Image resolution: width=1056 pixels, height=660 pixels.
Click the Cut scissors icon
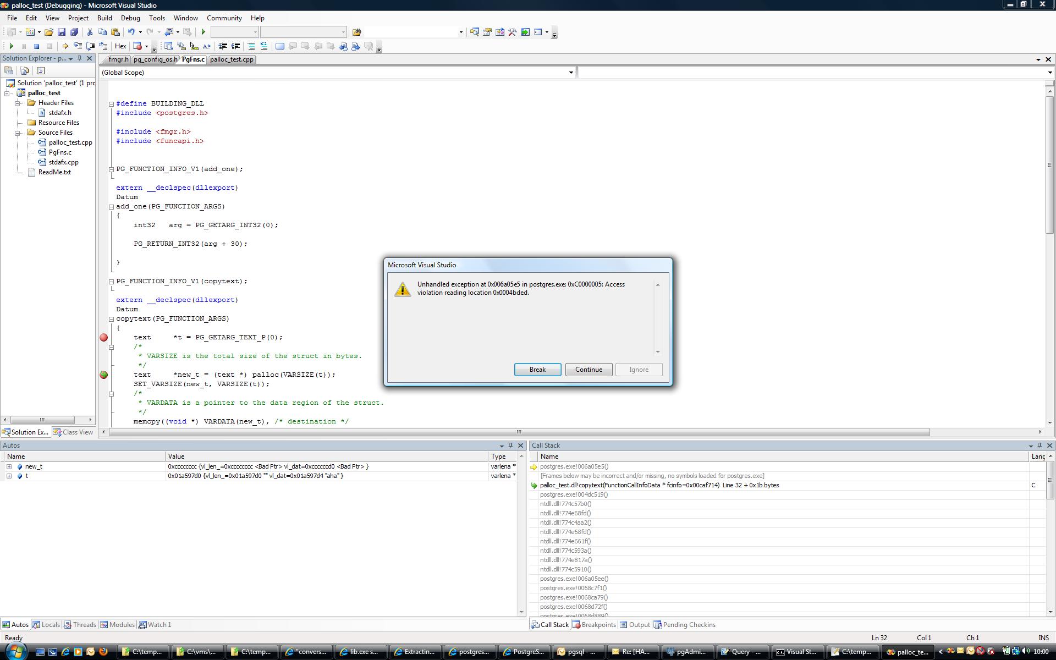90,32
